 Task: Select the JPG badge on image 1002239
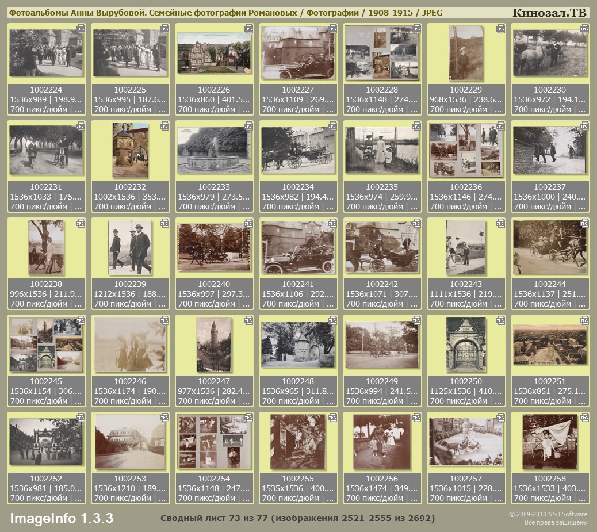164,223
